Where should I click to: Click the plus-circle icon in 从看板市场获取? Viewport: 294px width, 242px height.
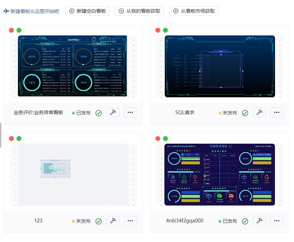pos(176,11)
